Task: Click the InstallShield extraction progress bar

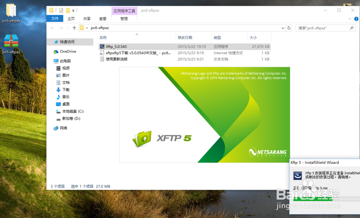Action: point(327,199)
